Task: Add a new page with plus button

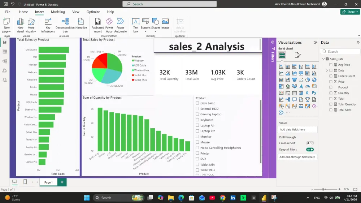Action: click(62, 182)
